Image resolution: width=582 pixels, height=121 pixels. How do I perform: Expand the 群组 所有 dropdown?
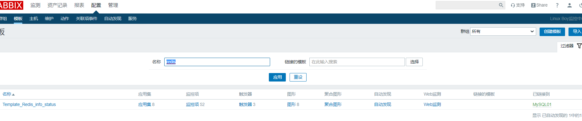point(503,31)
